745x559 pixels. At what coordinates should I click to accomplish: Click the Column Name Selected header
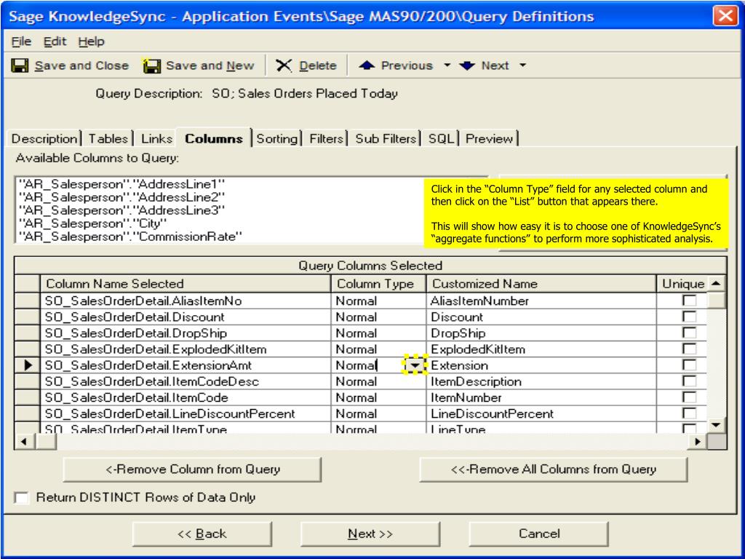coord(186,284)
